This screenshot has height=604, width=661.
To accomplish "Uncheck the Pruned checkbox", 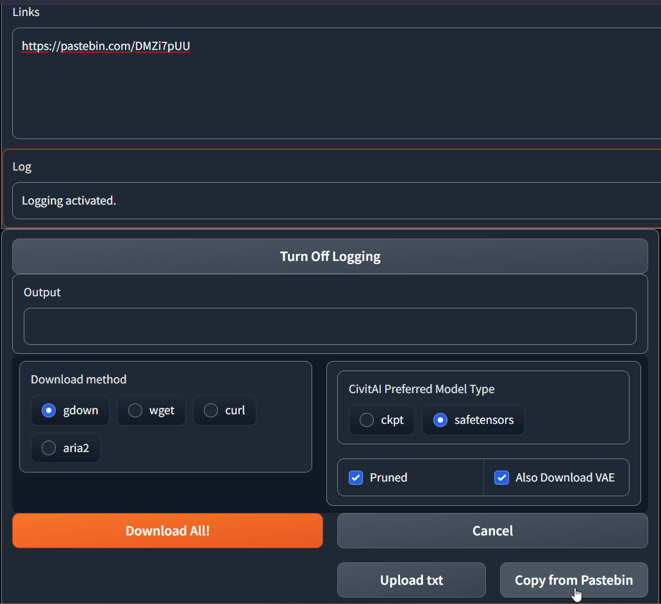I will 356,478.
